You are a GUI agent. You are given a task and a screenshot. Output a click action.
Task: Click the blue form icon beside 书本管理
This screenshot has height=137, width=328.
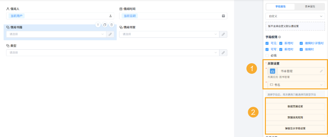(x=273, y=71)
